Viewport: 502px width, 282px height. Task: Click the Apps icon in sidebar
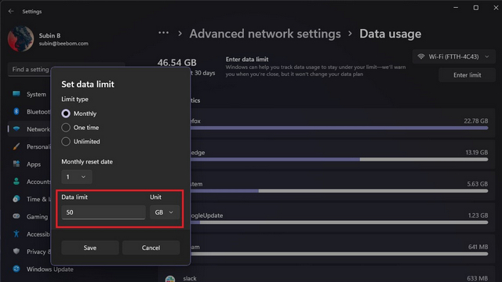click(16, 164)
